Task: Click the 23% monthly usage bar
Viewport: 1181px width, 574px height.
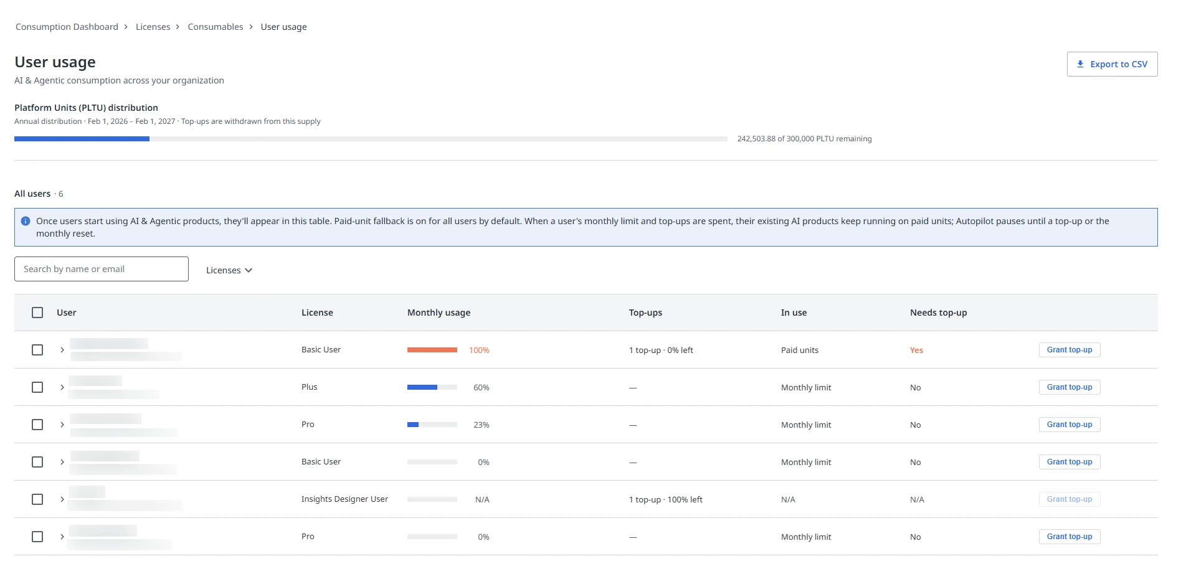Action: click(x=432, y=425)
